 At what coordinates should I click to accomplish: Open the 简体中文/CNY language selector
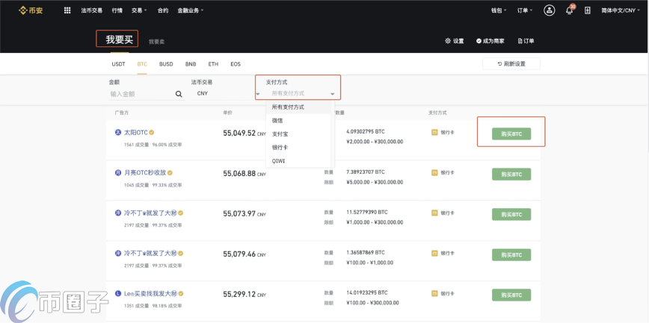(x=620, y=10)
